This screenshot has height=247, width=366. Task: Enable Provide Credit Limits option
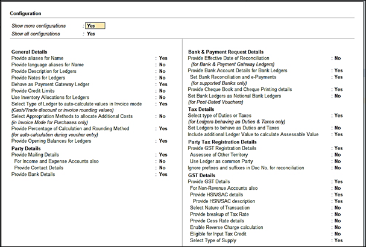click(x=162, y=91)
